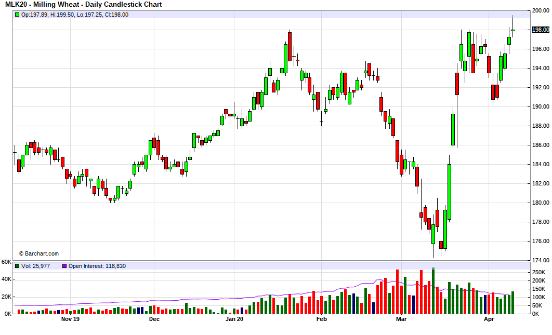Click the dark green Vol legend square
The height and width of the screenshot is (335, 552).
[x=18, y=266]
